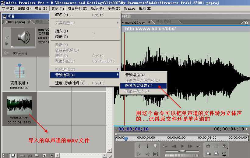Click Insert clip icon in monitor
Screen dimensions: 250x158
click(x=208, y=153)
